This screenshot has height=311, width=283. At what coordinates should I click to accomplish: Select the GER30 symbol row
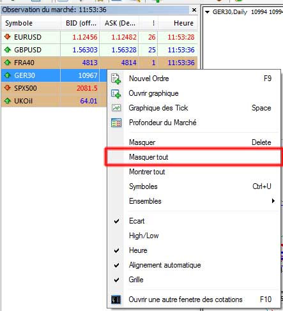click(54, 75)
